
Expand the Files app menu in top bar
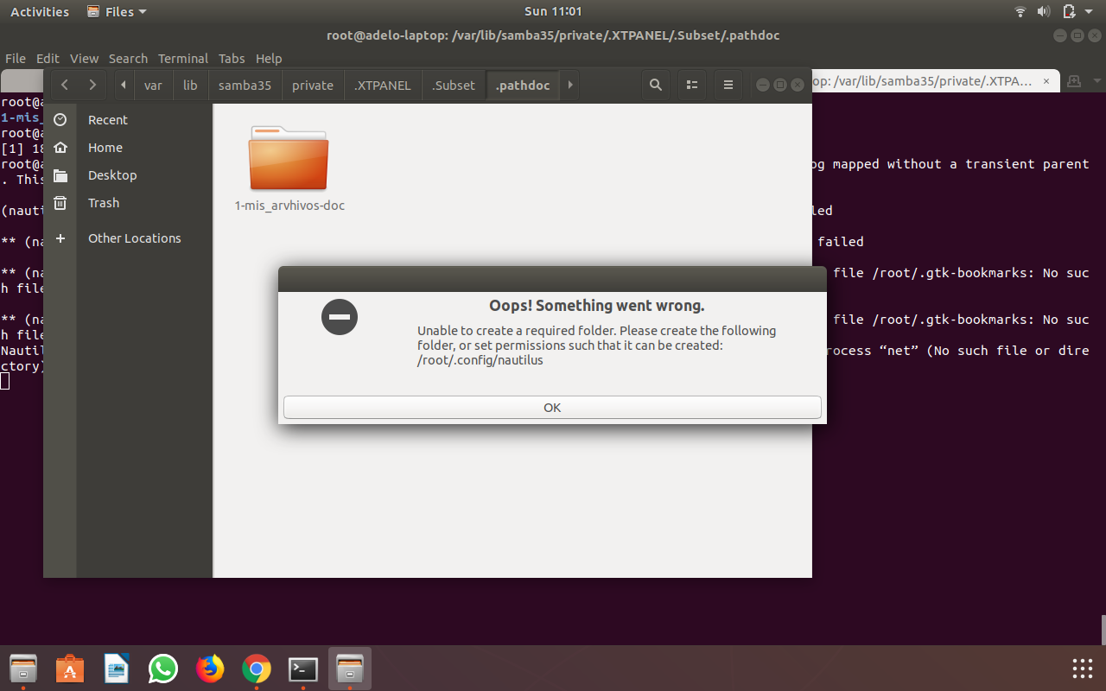117,11
